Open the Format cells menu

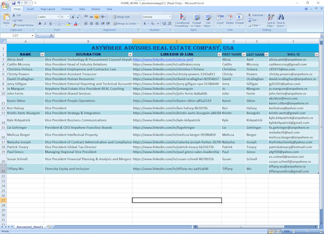tap(240, 20)
